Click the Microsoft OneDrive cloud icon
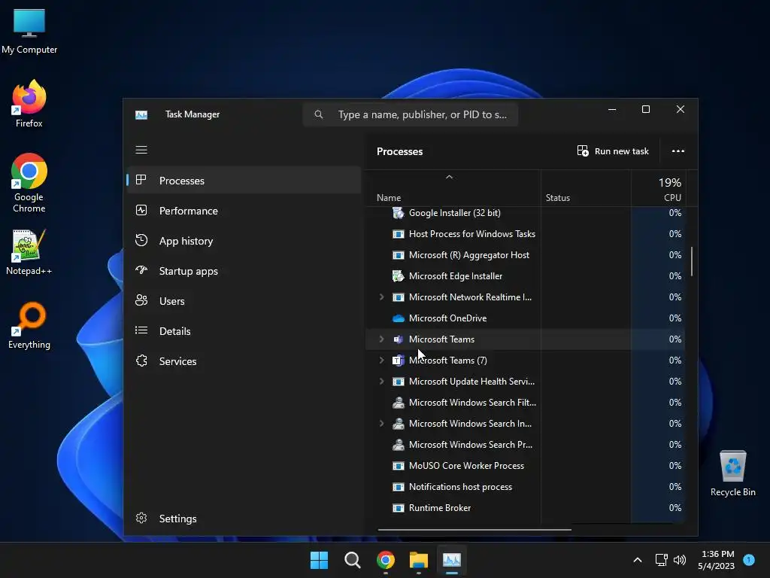Viewport: 770px width, 578px height. coord(398,318)
